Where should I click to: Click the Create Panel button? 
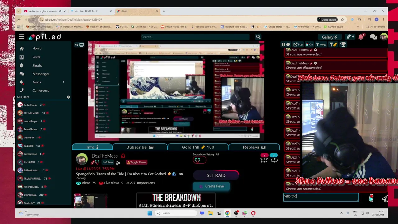tap(211, 186)
